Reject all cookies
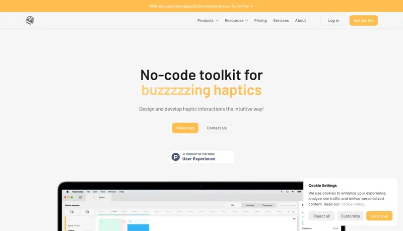403x231 pixels. 321,216
